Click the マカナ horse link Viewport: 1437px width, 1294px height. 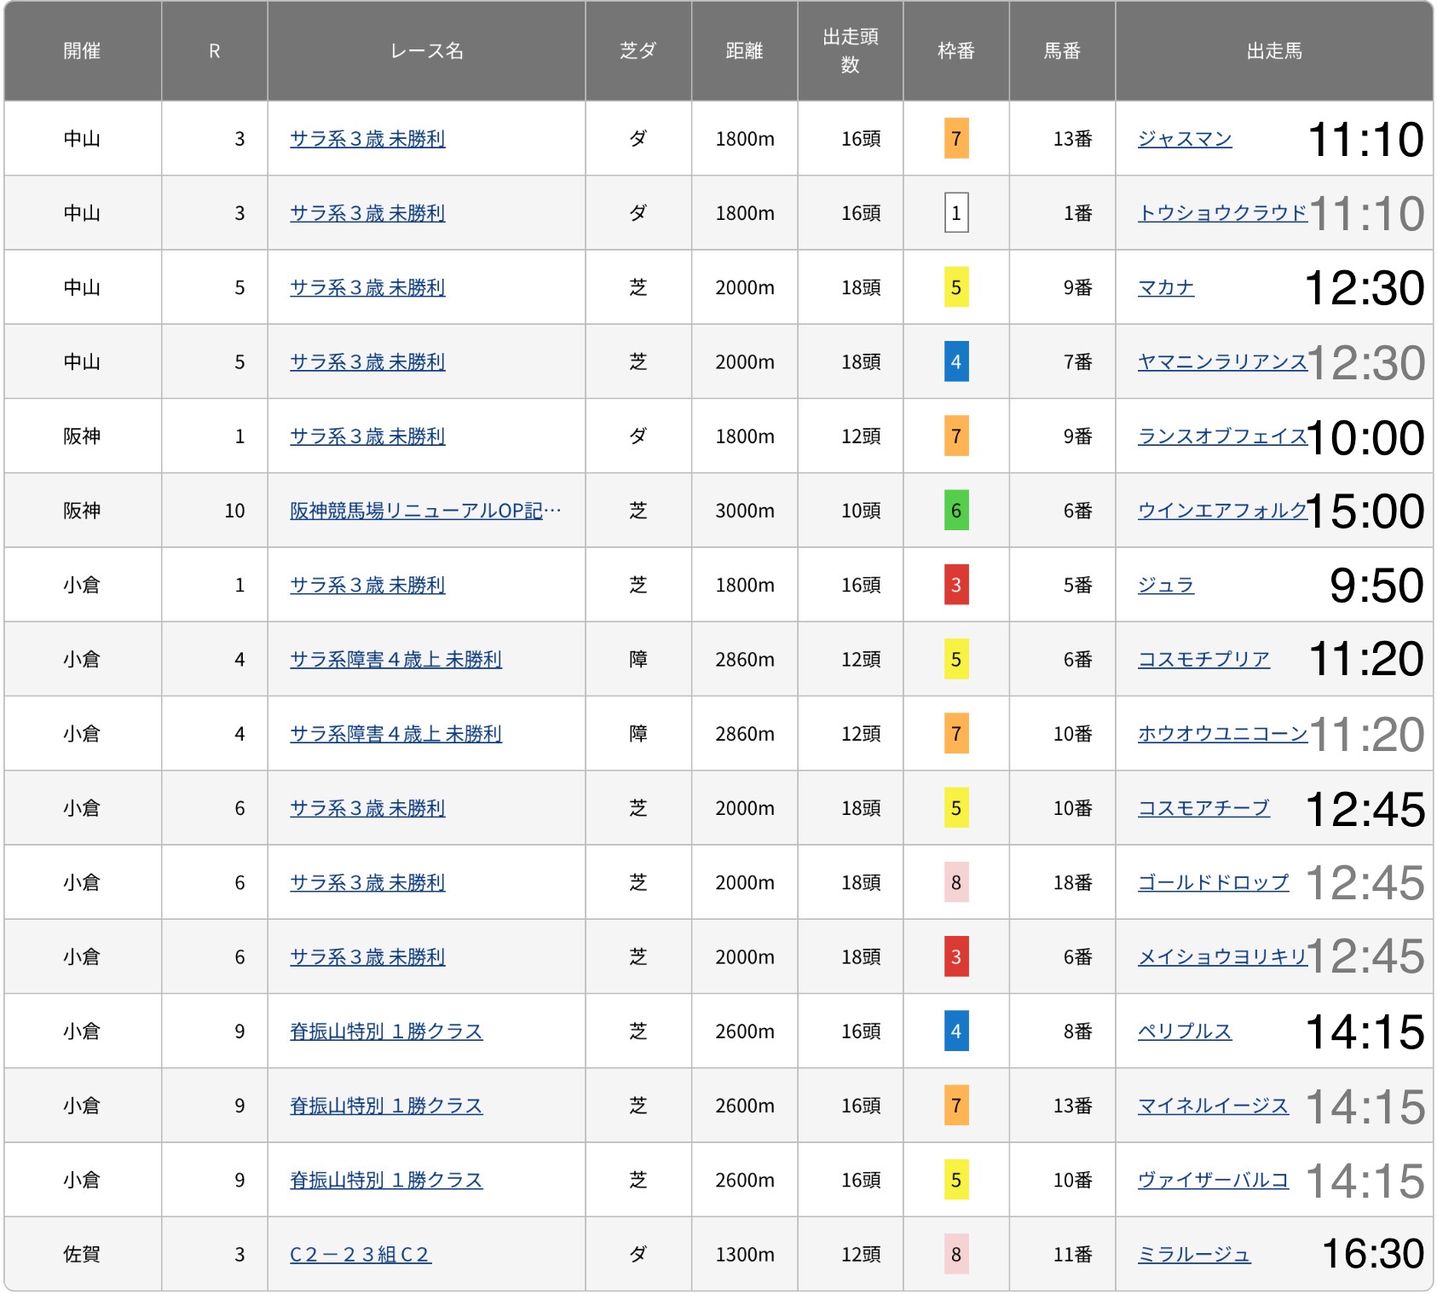point(1166,287)
